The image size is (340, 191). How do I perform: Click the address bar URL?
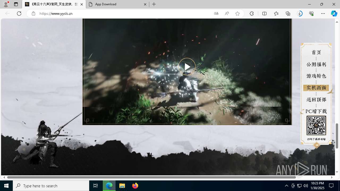tap(56, 14)
